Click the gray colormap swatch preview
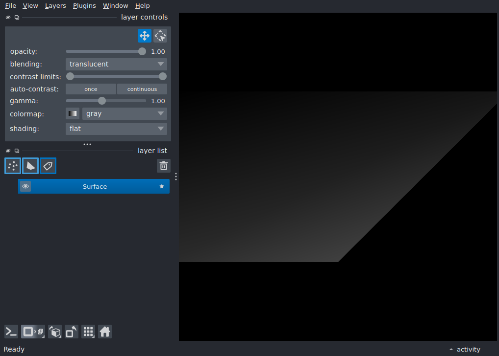 [x=73, y=113]
